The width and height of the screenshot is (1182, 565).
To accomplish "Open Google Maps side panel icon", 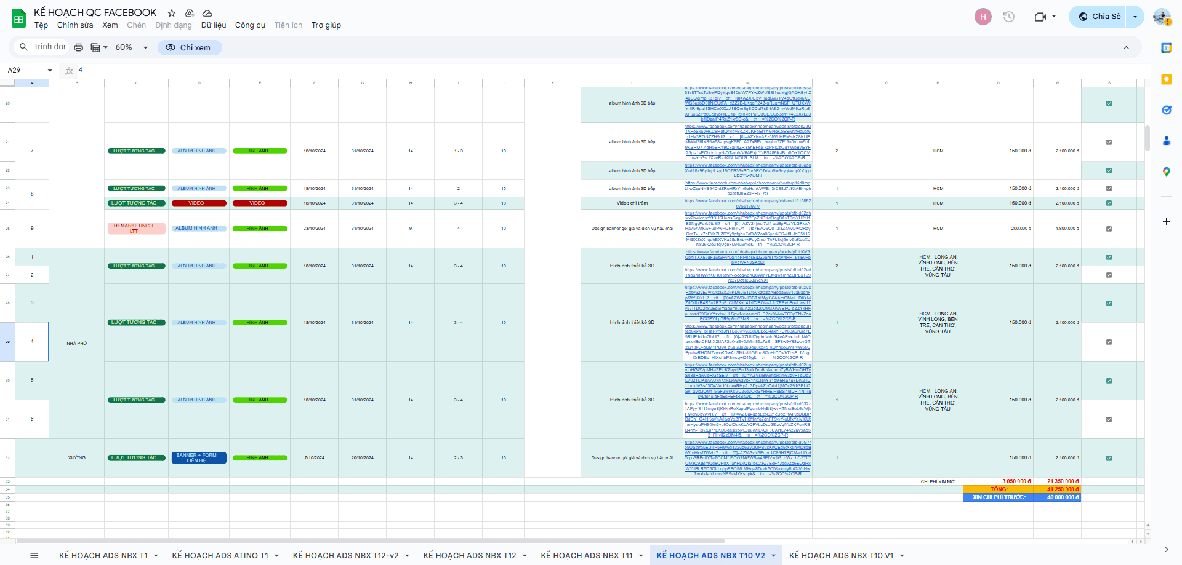I will point(1166,172).
